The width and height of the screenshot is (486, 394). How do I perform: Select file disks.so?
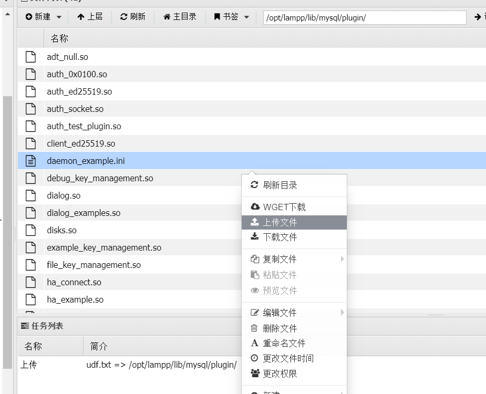(61, 231)
